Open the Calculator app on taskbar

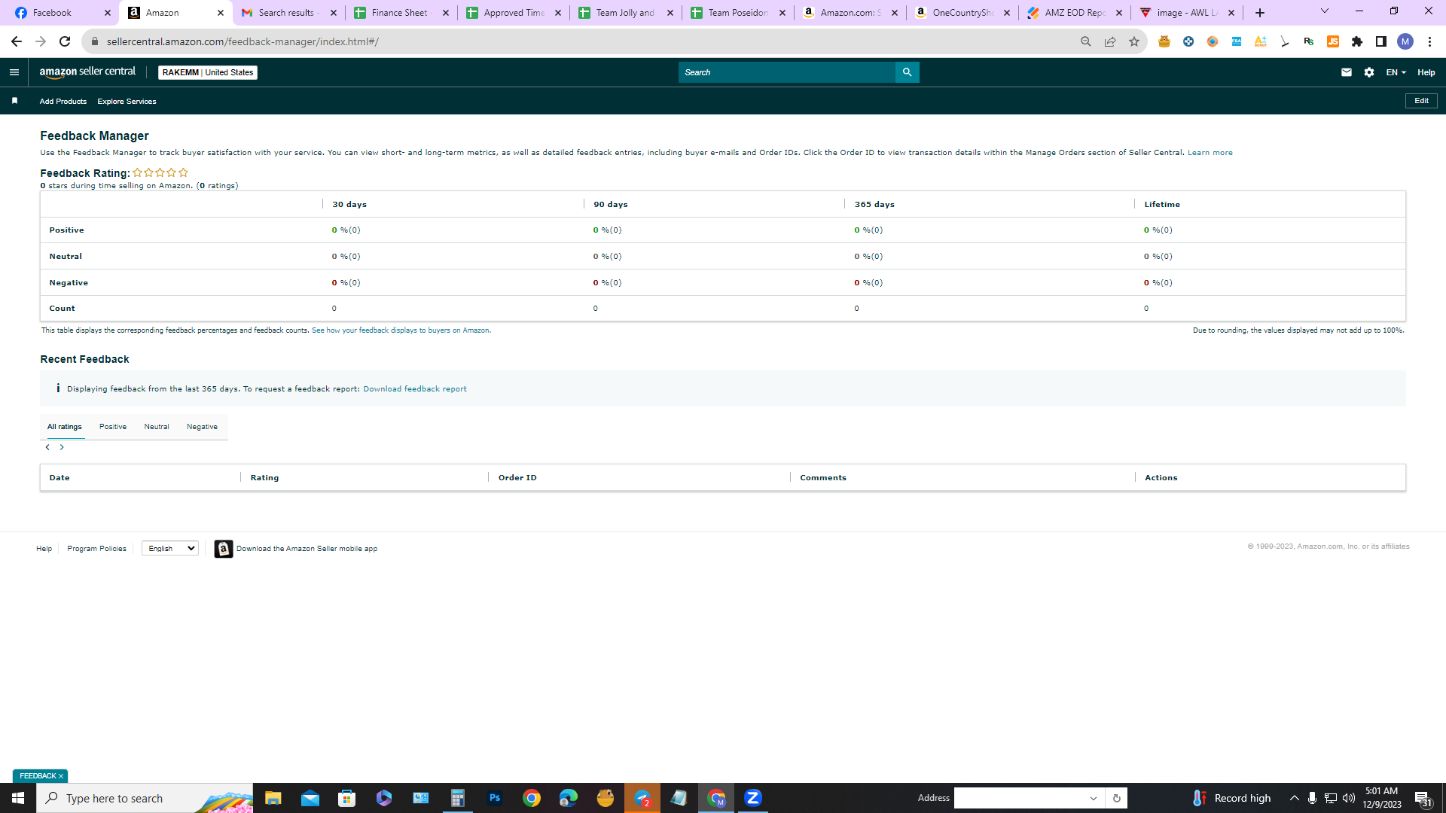(x=457, y=798)
